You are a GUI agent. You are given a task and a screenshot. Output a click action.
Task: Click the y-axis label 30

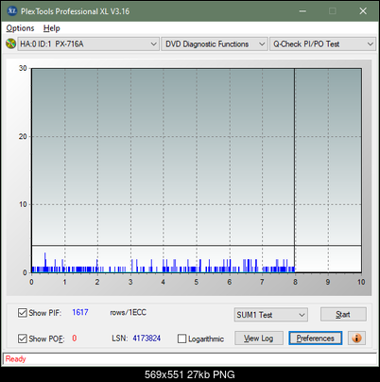[x=23, y=68]
